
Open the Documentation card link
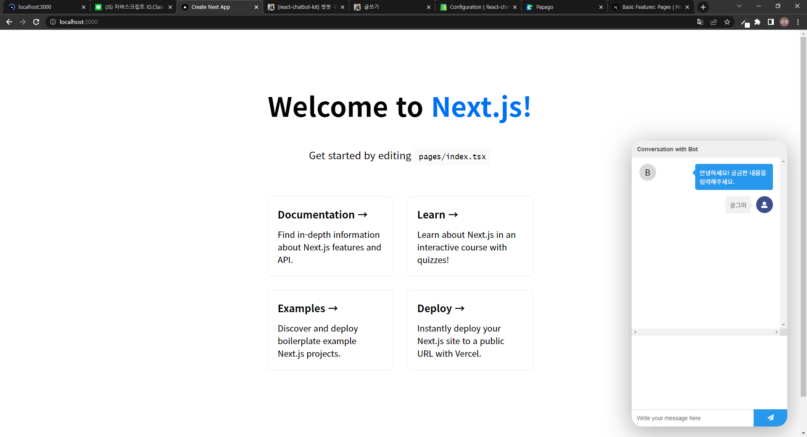coord(330,236)
